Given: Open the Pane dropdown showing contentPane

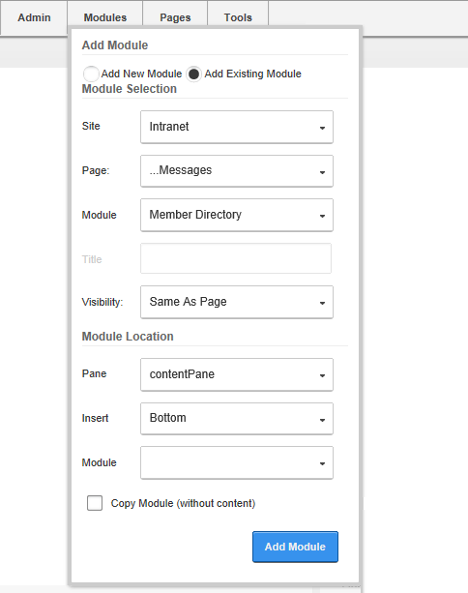Looking at the screenshot, I should click(237, 374).
